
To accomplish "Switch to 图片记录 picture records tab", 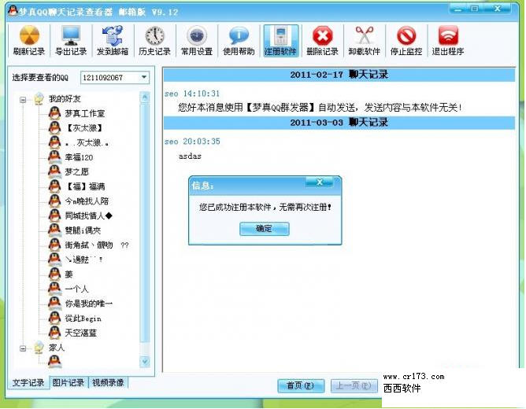I will pyautogui.click(x=69, y=382).
